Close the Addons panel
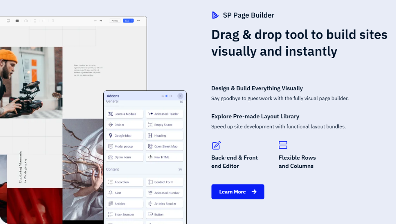The height and width of the screenshot is (224, 396). [x=180, y=96]
